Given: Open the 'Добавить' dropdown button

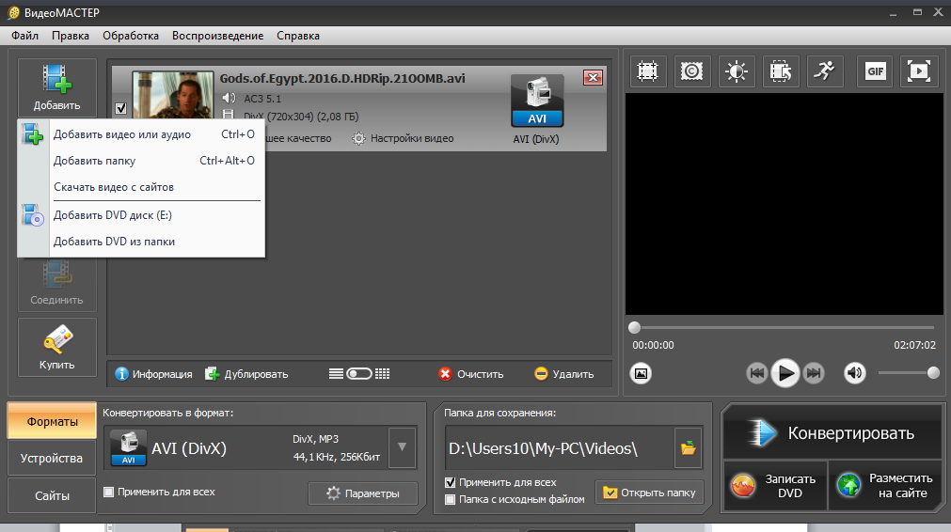Looking at the screenshot, I should [57, 86].
